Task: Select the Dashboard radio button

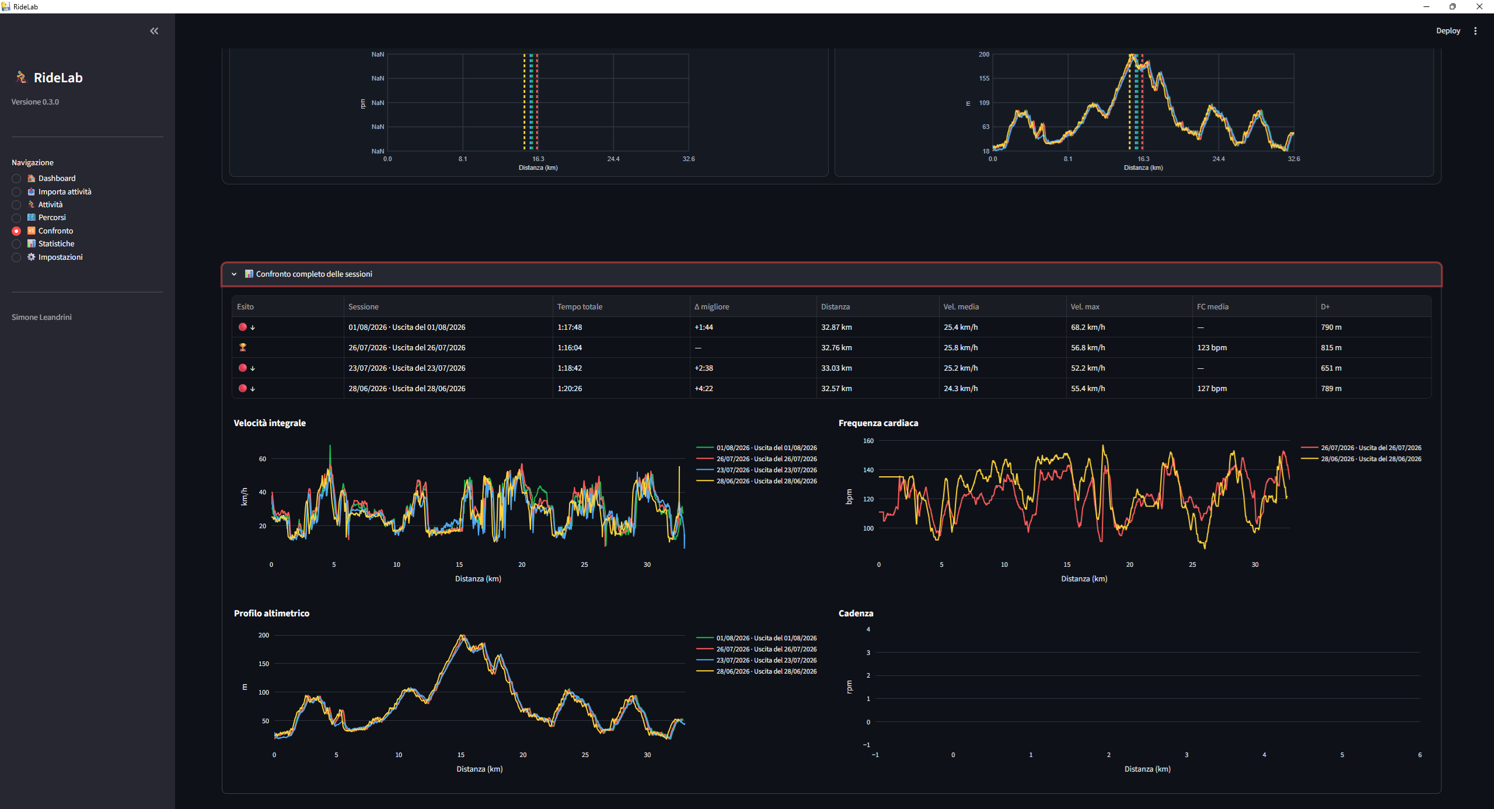Action: click(x=16, y=179)
